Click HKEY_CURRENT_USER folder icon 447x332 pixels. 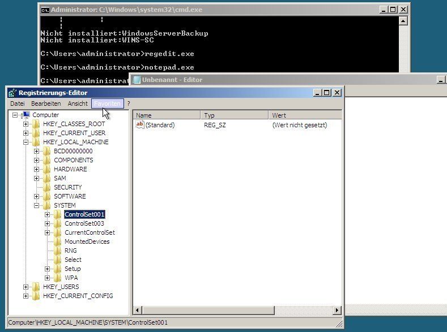[x=36, y=133]
